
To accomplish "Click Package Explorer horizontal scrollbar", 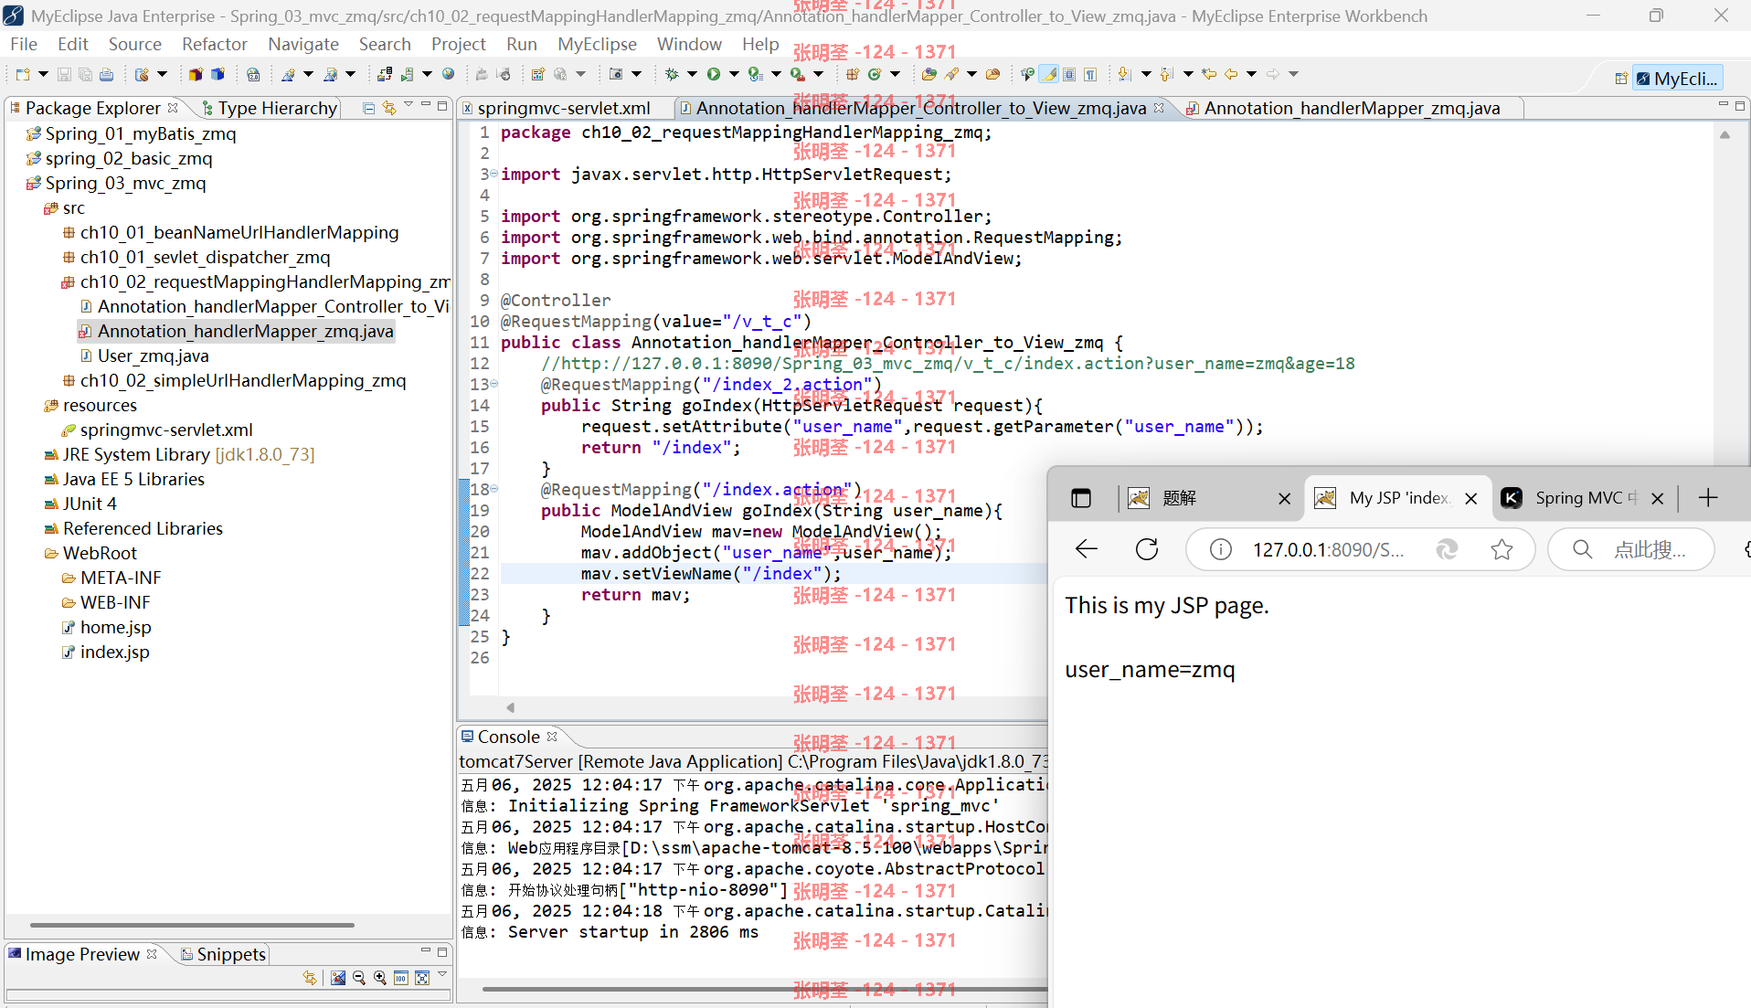I will (x=192, y=926).
